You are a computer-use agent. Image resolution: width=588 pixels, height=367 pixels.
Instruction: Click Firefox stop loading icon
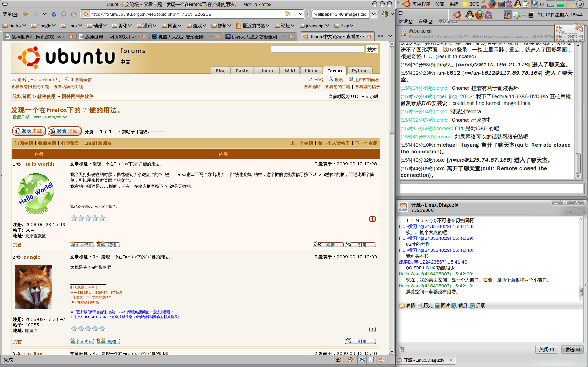pyautogui.click(x=63, y=14)
